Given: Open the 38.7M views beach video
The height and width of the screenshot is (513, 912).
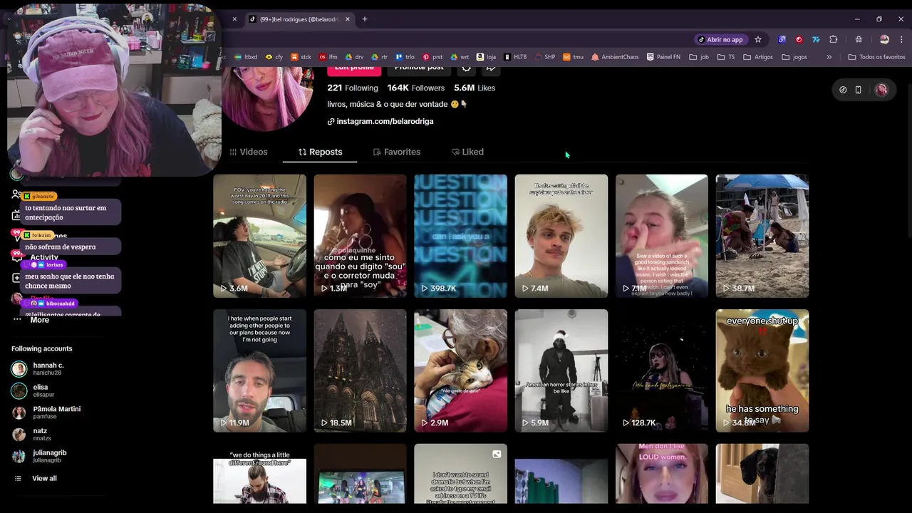Looking at the screenshot, I should (x=762, y=236).
